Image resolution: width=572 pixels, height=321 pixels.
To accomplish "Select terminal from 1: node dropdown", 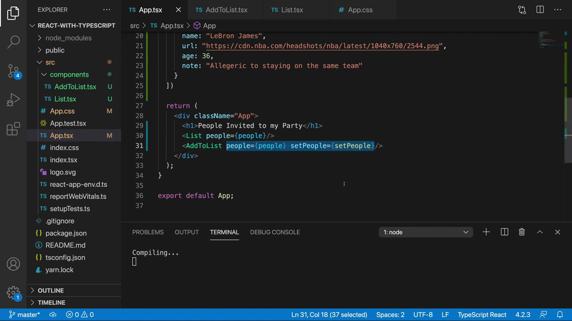I will pos(426,232).
